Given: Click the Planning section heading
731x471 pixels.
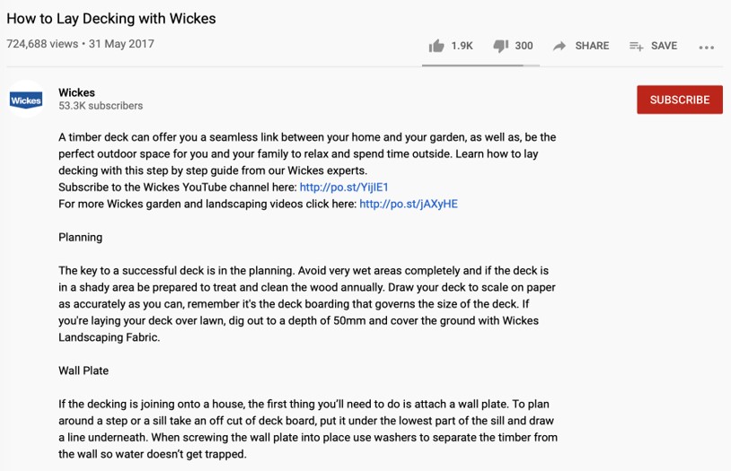Looking at the screenshot, I should [80, 238].
